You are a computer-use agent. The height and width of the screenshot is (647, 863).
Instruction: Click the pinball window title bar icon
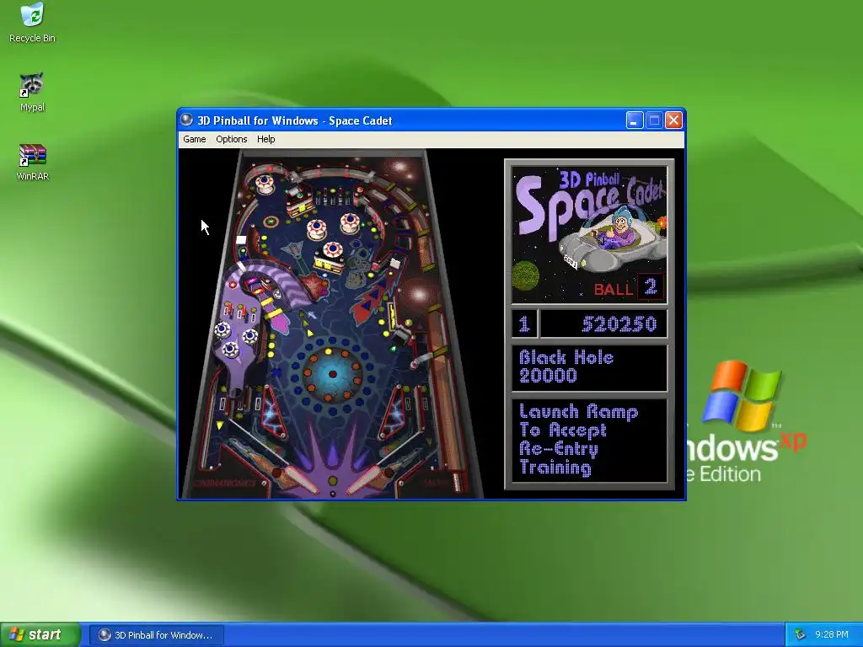pos(187,120)
